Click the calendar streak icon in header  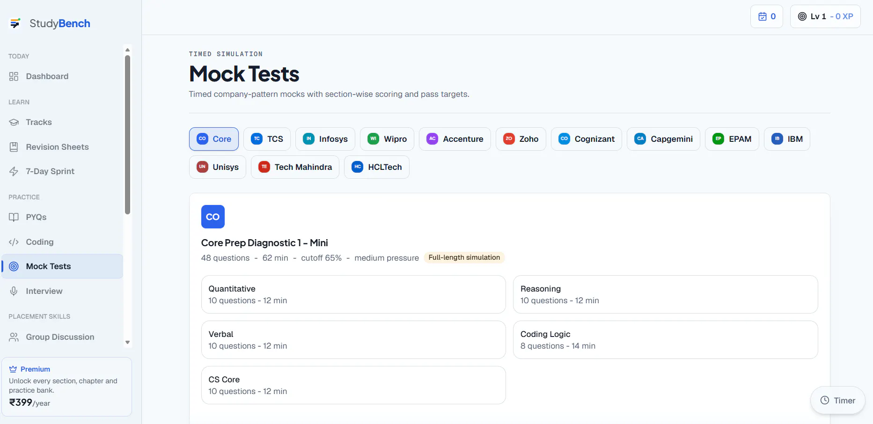(763, 16)
